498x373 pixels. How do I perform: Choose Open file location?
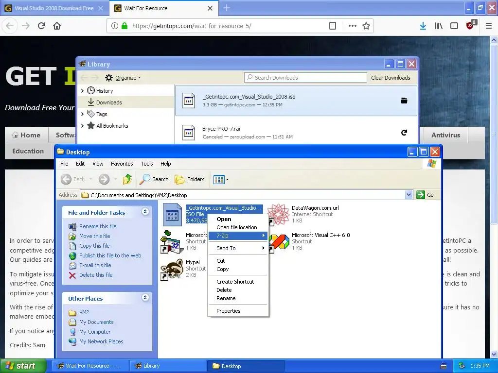[237, 227]
